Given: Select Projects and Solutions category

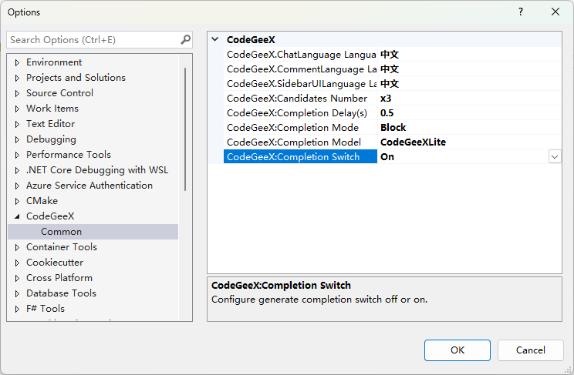Looking at the screenshot, I should click(76, 78).
